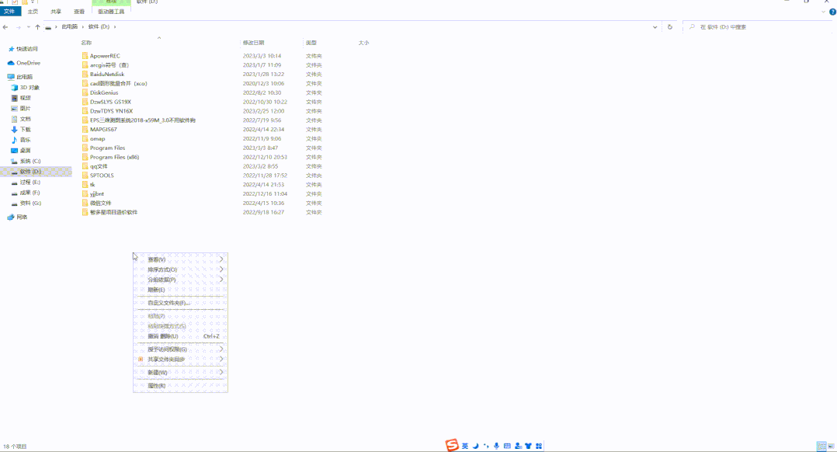
Task: Open the Sogou input S icon
Action: [453, 445]
